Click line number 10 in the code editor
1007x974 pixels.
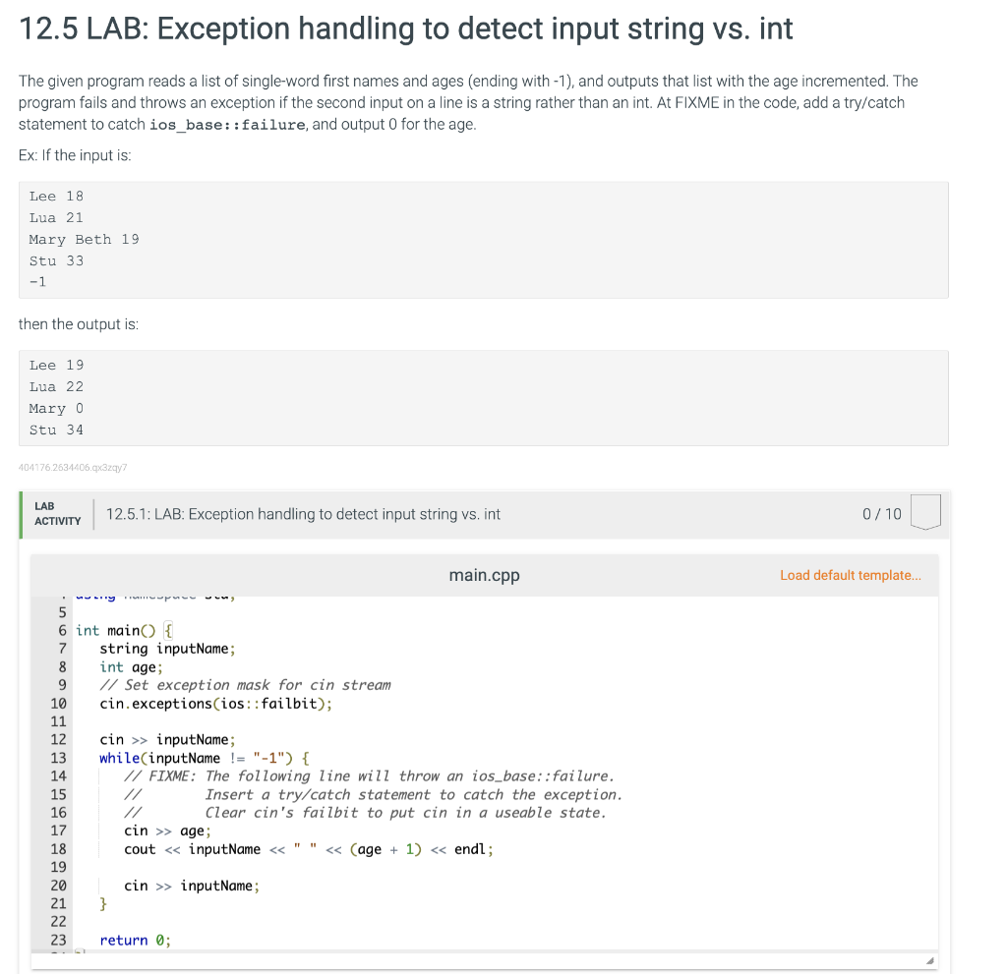point(59,703)
